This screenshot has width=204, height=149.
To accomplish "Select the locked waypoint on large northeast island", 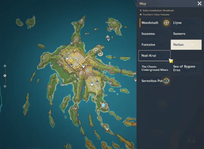I will pyautogui.click(x=111, y=28).
